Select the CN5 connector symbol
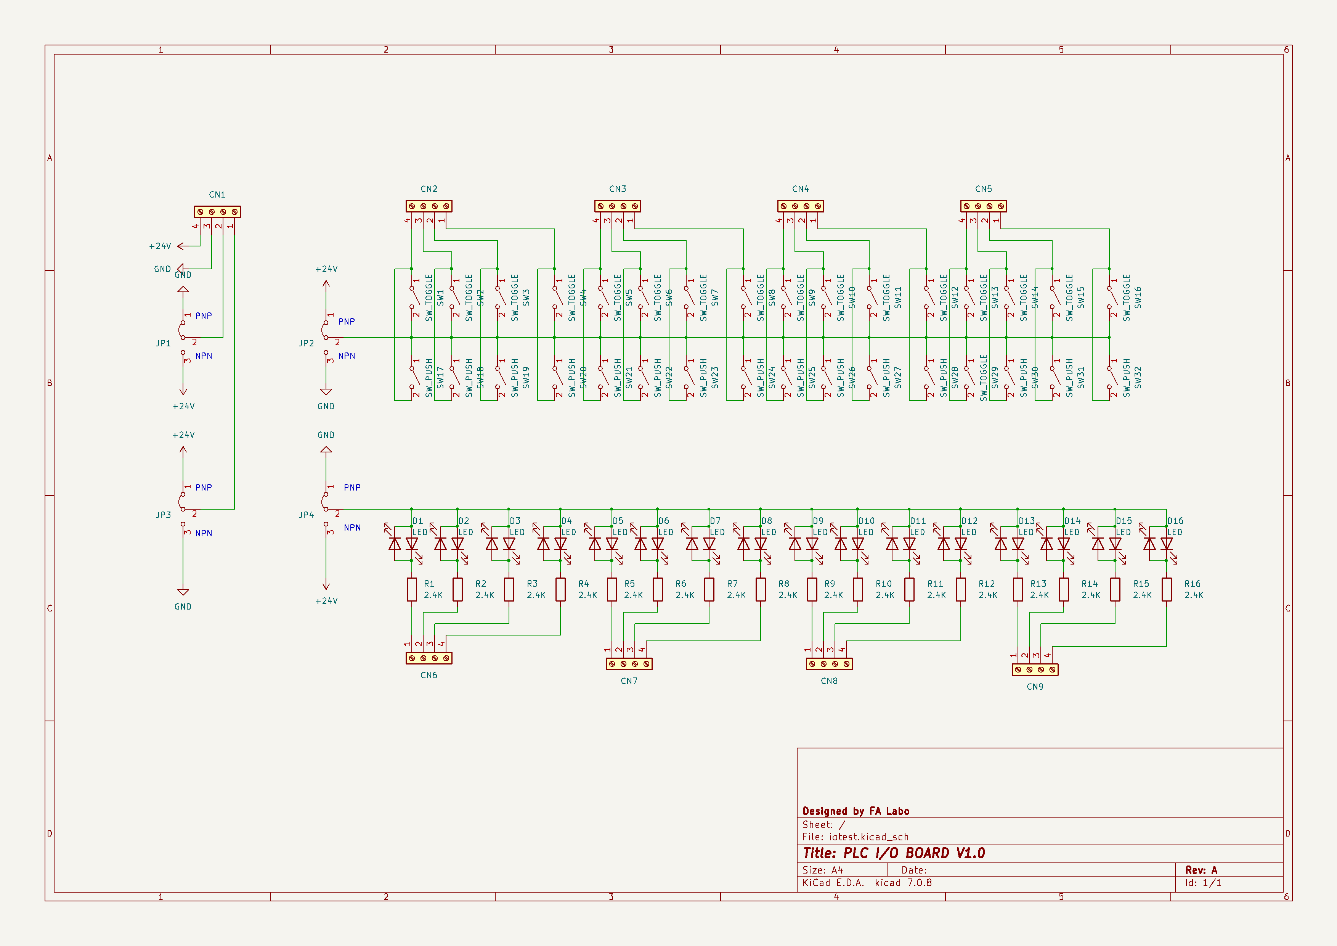Image resolution: width=1337 pixels, height=946 pixels. [984, 206]
